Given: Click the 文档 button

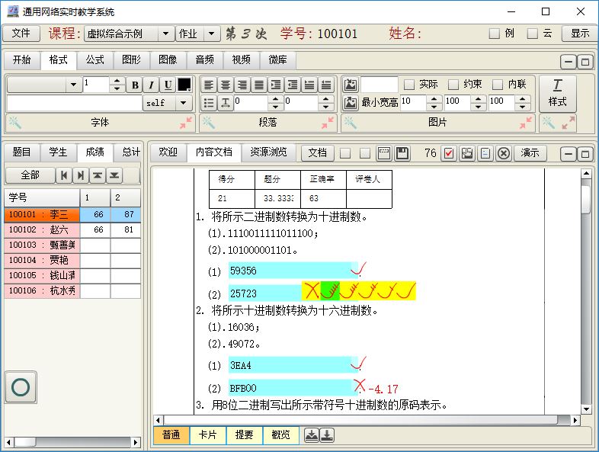Looking at the screenshot, I should 318,153.
